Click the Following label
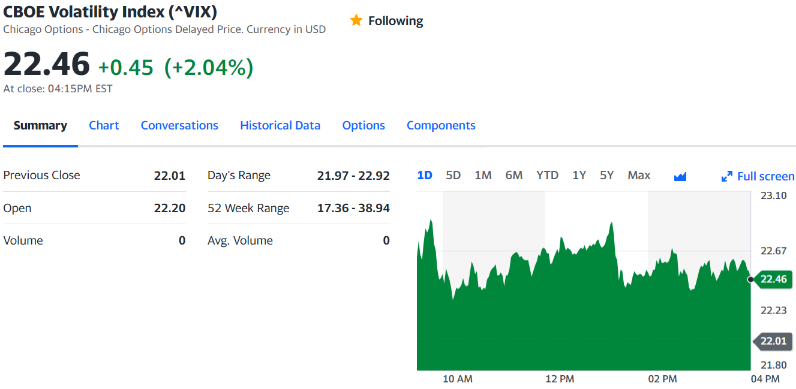 395,21
